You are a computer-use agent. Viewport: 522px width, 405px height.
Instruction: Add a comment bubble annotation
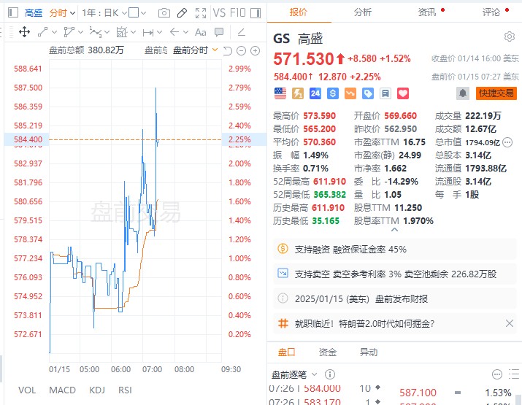click(x=219, y=32)
